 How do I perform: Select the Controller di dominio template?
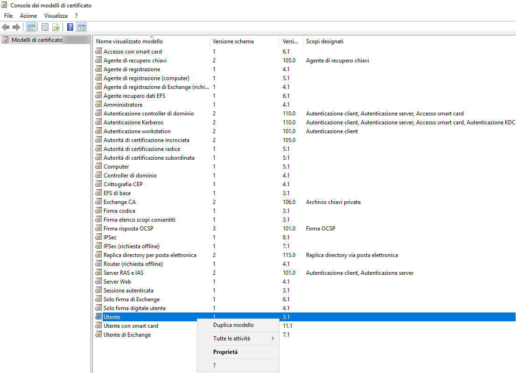pyautogui.click(x=130, y=176)
